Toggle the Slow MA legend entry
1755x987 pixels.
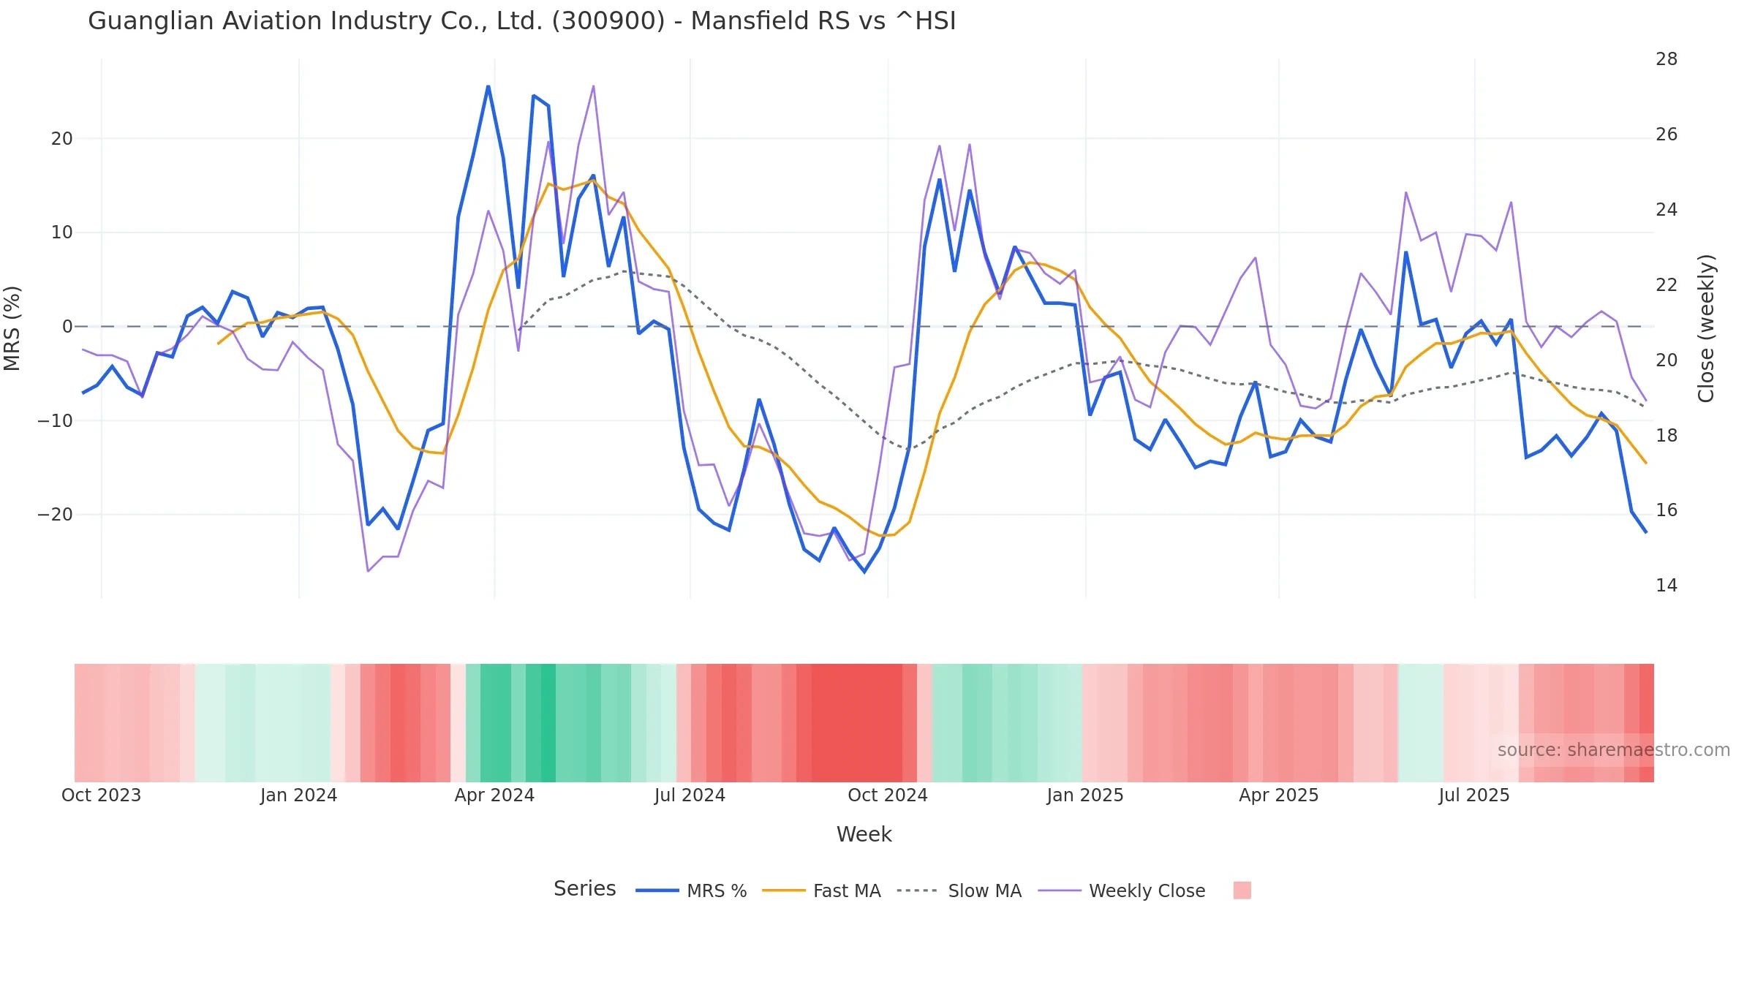coord(959,890)
